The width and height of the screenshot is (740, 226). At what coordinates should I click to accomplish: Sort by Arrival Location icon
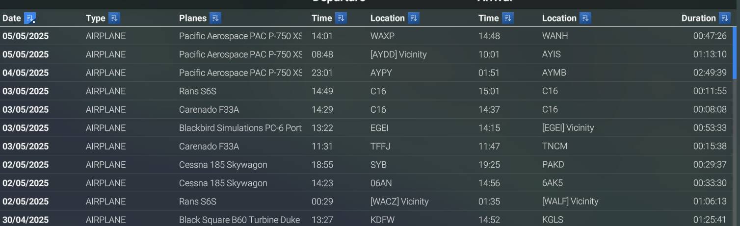pyautogui.click(x=585, y=18)
